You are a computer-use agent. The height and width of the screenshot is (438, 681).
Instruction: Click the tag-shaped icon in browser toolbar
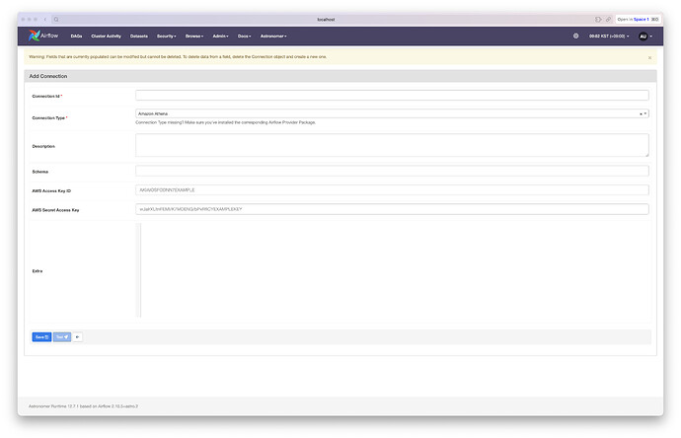tap(598, 20)
